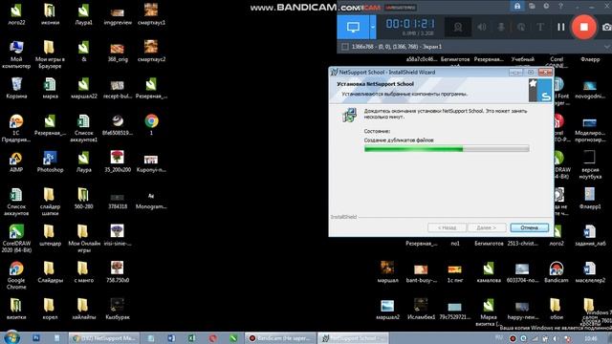
Task: Click the lock icon in Bandicam's title bar
Action: point(517,6)
